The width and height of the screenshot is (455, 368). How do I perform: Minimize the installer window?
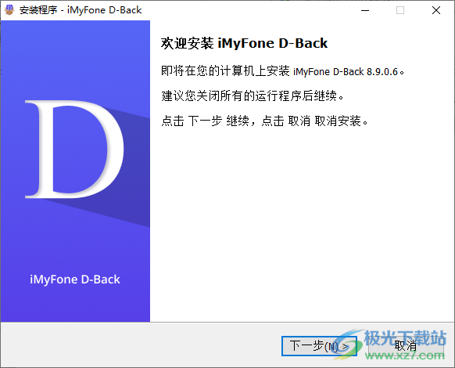point(365,10)
